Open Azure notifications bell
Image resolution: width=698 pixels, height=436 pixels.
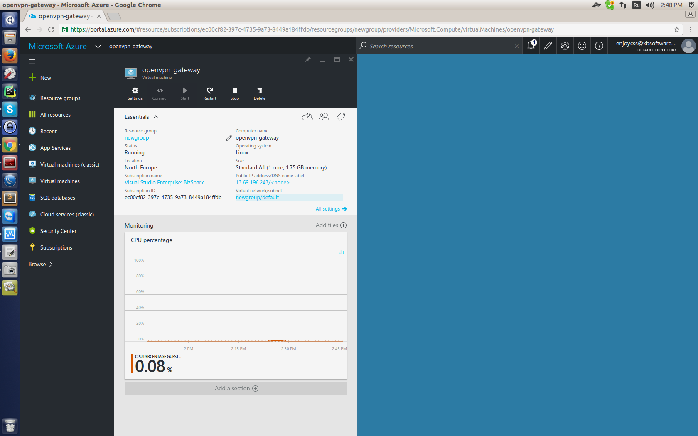click(531, 46)
